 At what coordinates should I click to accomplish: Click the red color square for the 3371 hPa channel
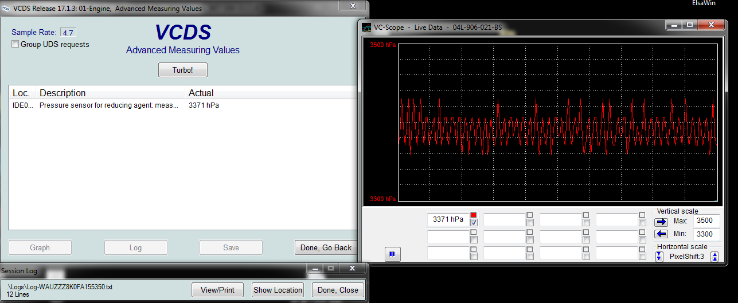coord(474,215)
